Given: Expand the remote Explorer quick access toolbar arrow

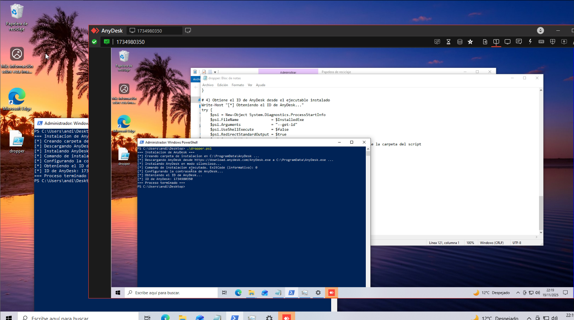Looking at the screenshot, I should coord(215,72).
